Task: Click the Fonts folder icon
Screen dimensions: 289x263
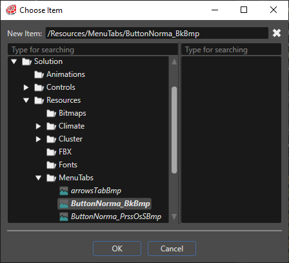Action: click(51, 165)
